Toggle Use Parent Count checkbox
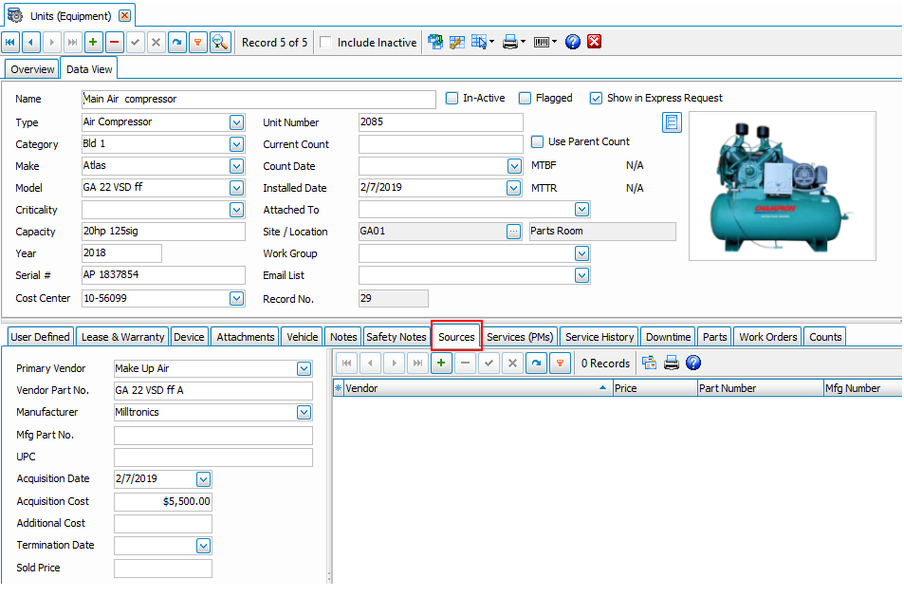This screenshot has height=597, width=904. 537,141
